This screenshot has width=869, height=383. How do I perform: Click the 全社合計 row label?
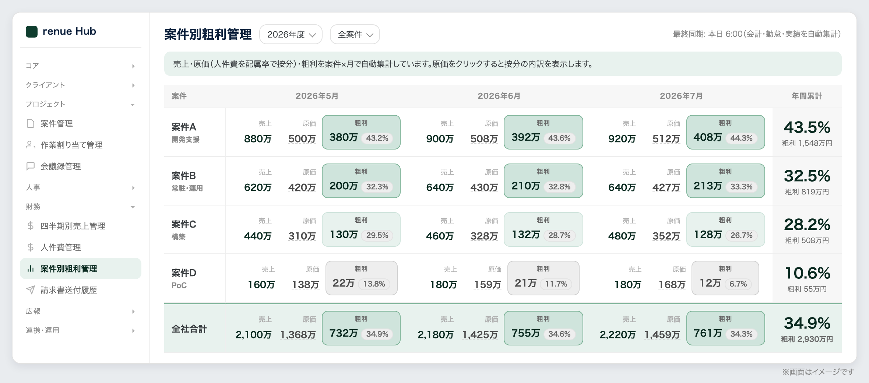click(x=189, y=329)
